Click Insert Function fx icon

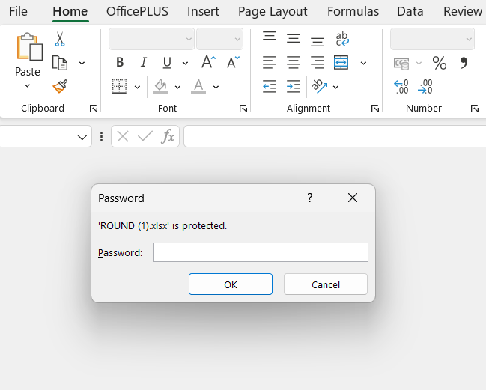point(168,136)
